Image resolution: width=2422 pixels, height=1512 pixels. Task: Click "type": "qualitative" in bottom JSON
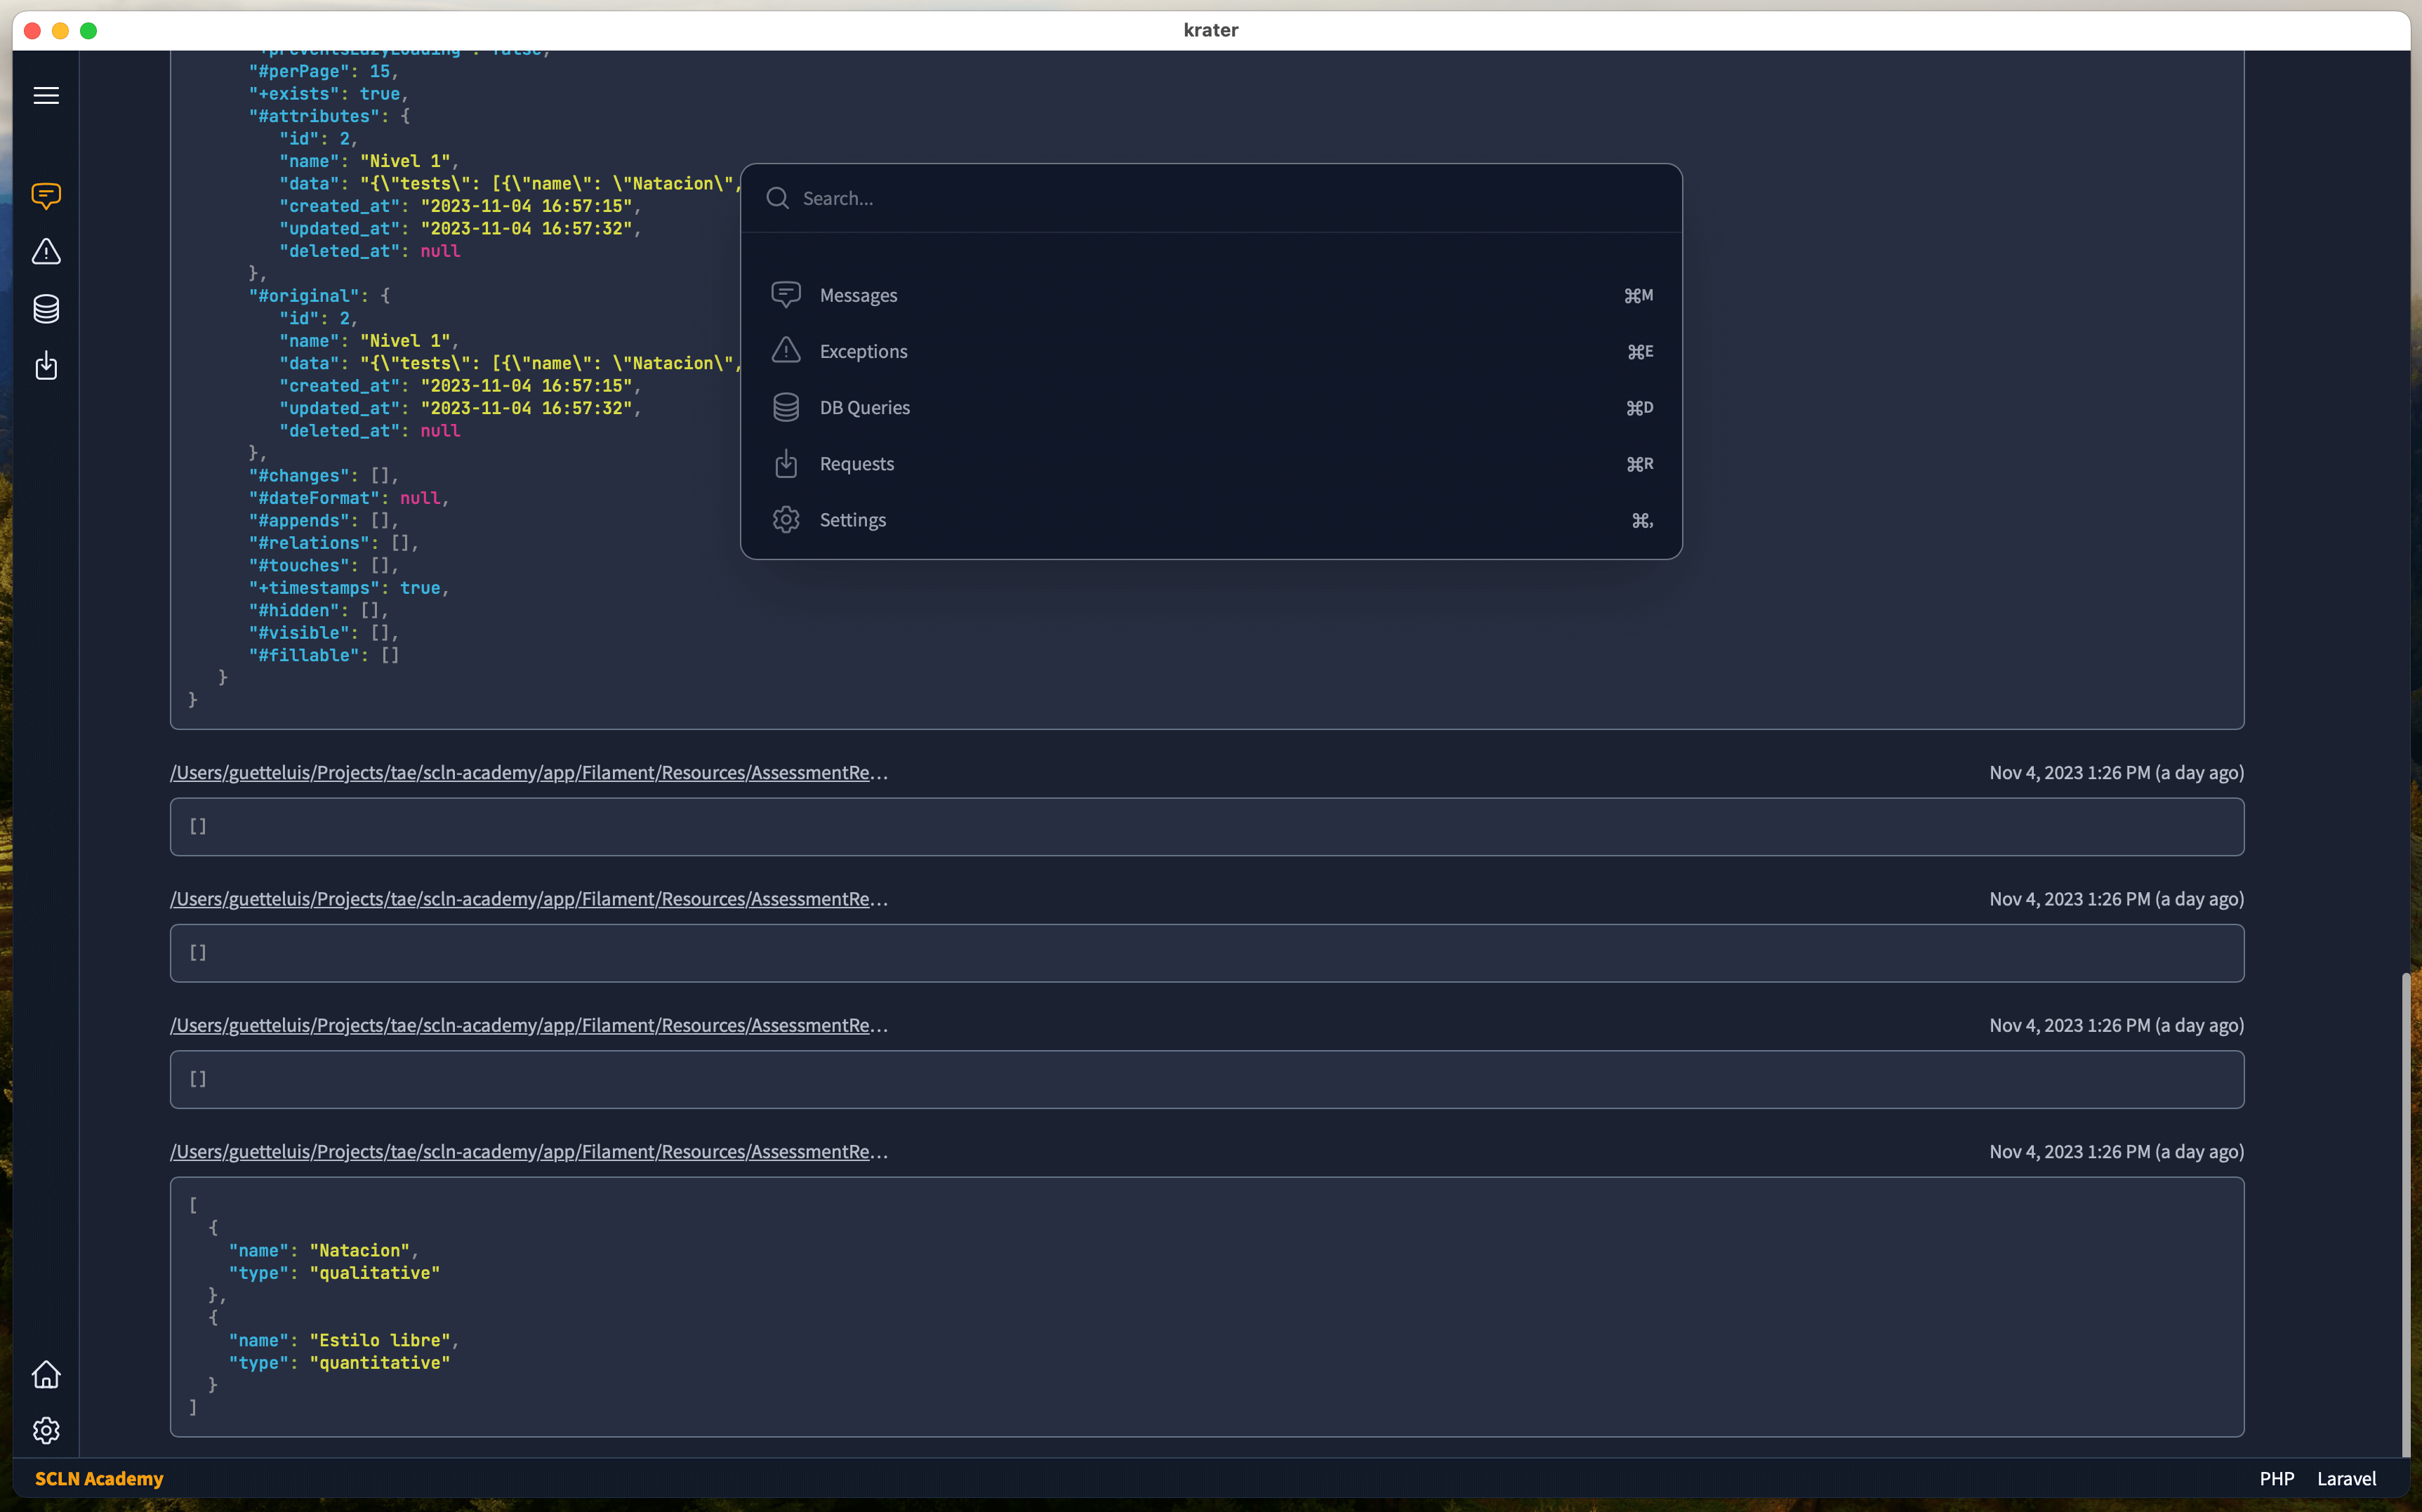click(x=334, y=1272)
